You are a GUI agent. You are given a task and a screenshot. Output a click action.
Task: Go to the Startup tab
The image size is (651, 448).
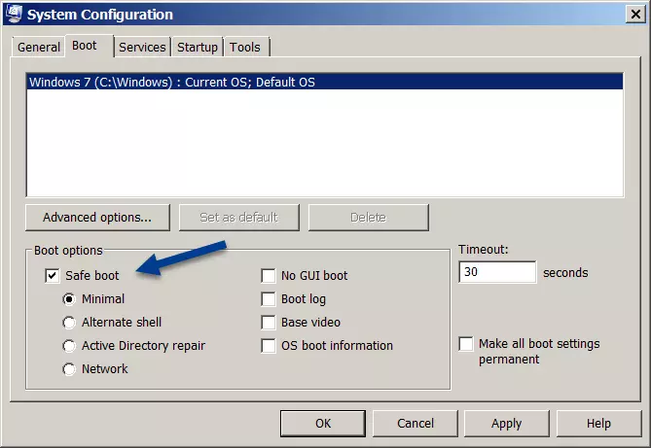198,47
